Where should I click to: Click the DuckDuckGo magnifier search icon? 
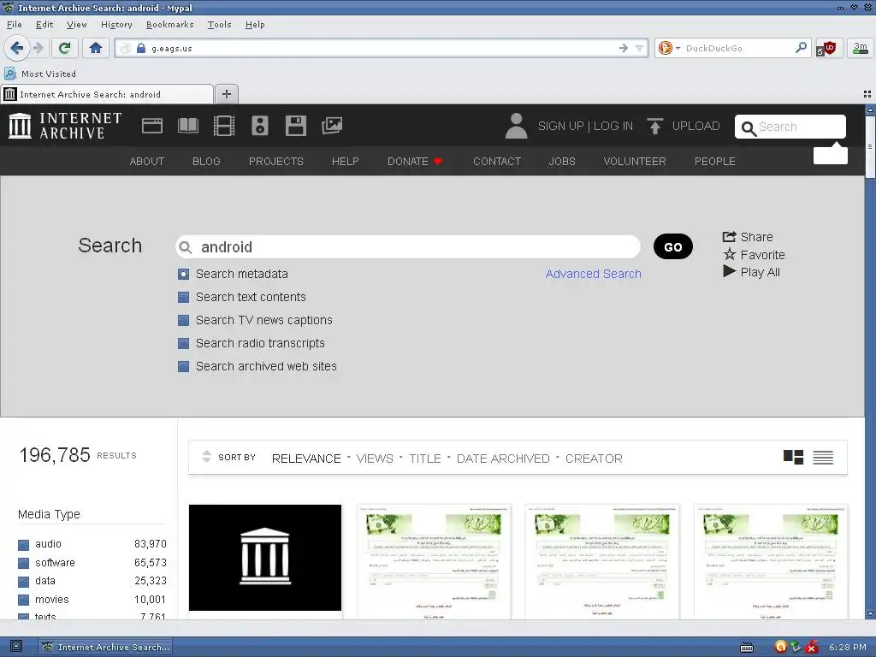pyautogui.click(x=801, y=48)
